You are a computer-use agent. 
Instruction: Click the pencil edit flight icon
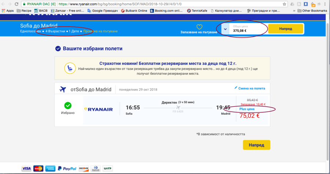click(236, 88)
